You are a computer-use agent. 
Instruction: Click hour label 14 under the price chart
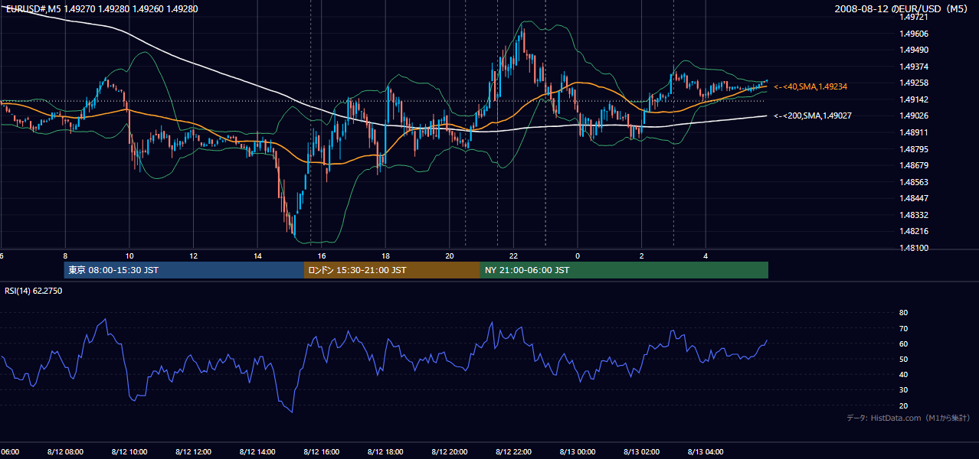pyautogui.click(x=257, y=256)
